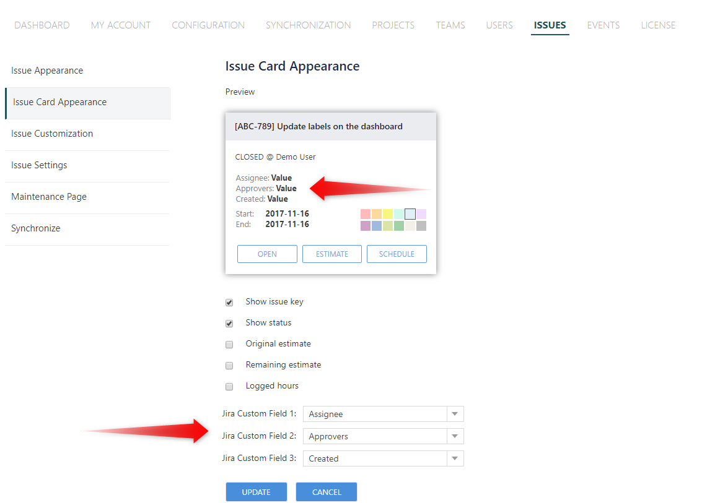Check the Remaining estimate option
The height and width of the screenshot is (503, 702).
coord(229,365)
